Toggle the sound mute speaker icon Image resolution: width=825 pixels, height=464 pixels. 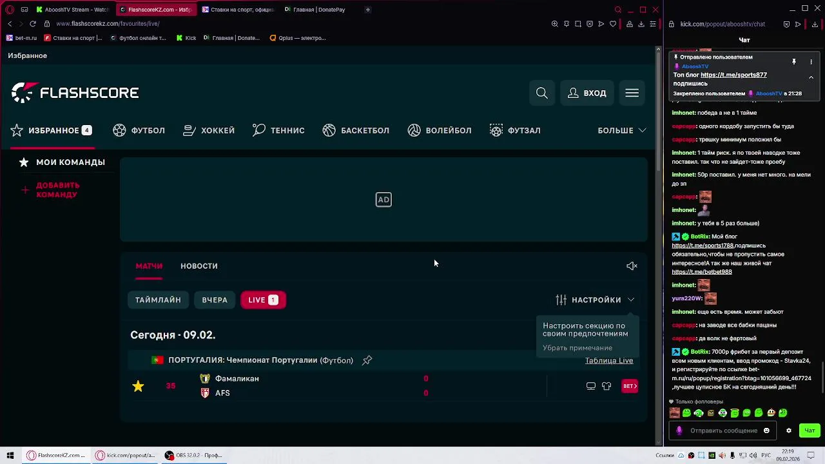(632, 266)
